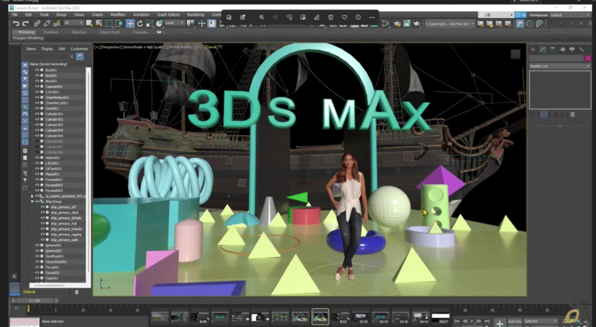Screen dimensions: 596x327
Task: Open the Hierarchy tab in command panel
Action: [x=552, y=49]
